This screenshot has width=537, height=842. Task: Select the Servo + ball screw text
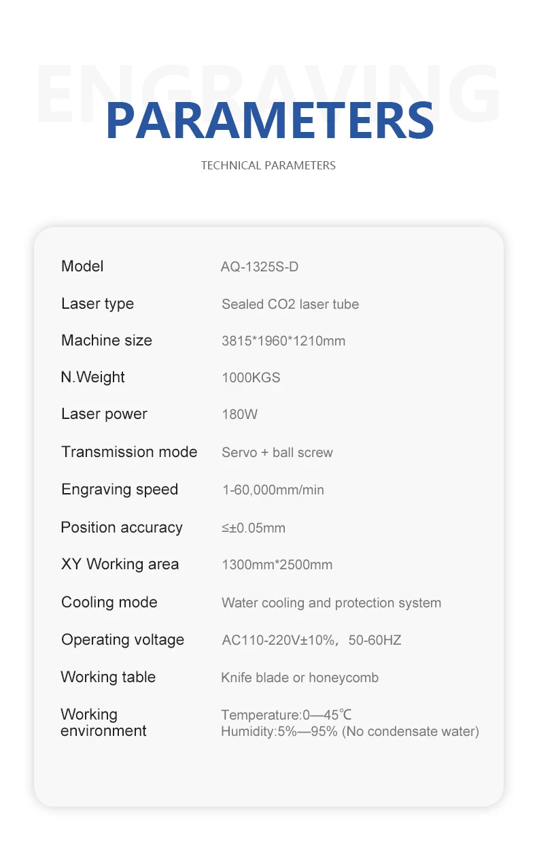point(277,452)
